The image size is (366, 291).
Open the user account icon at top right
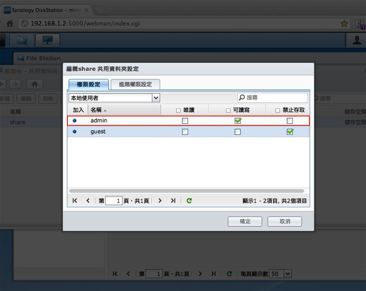[357, 40]
